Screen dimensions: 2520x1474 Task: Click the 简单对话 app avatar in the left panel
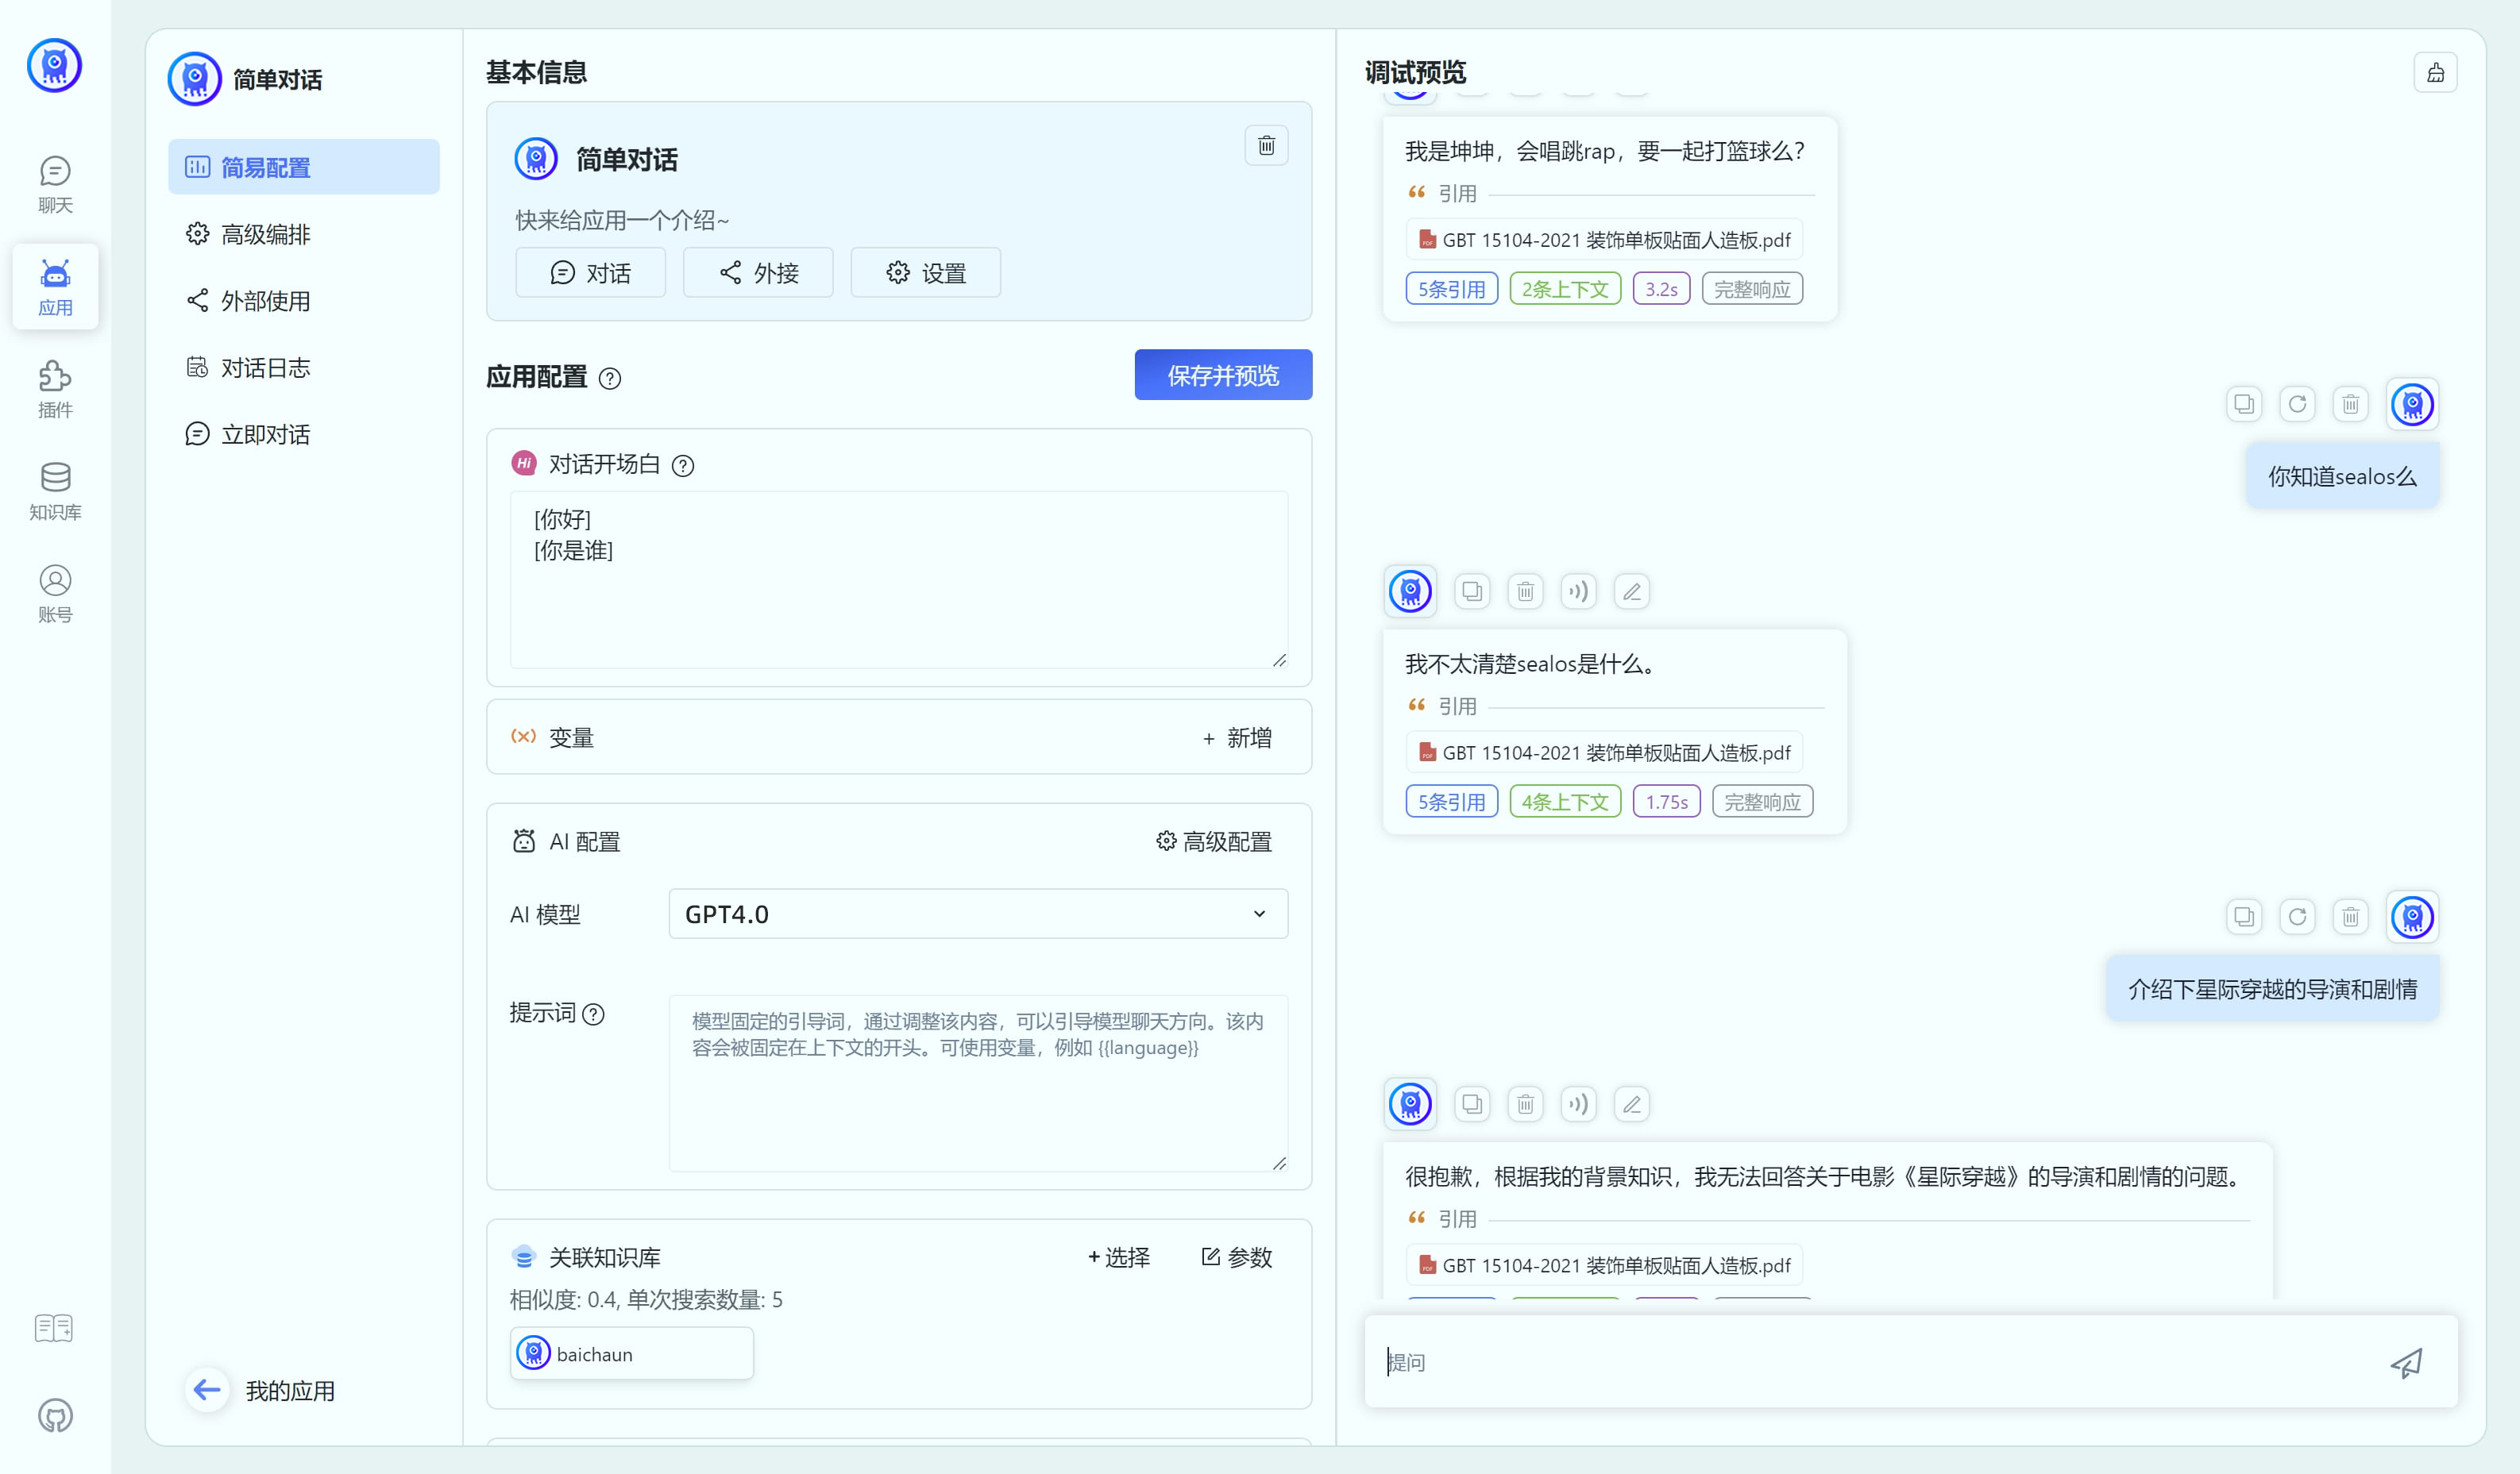195,79
